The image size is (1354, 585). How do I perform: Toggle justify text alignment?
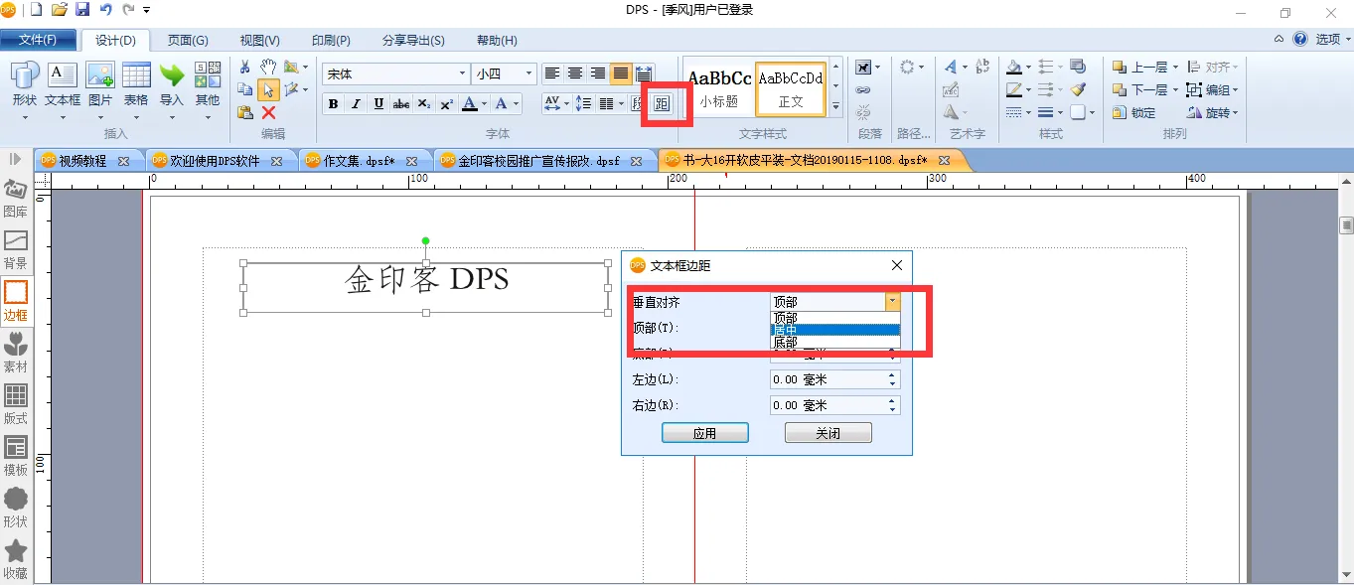point(621,73)
